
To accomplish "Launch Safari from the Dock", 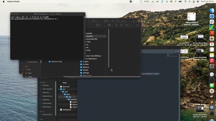I will [212, 16].
